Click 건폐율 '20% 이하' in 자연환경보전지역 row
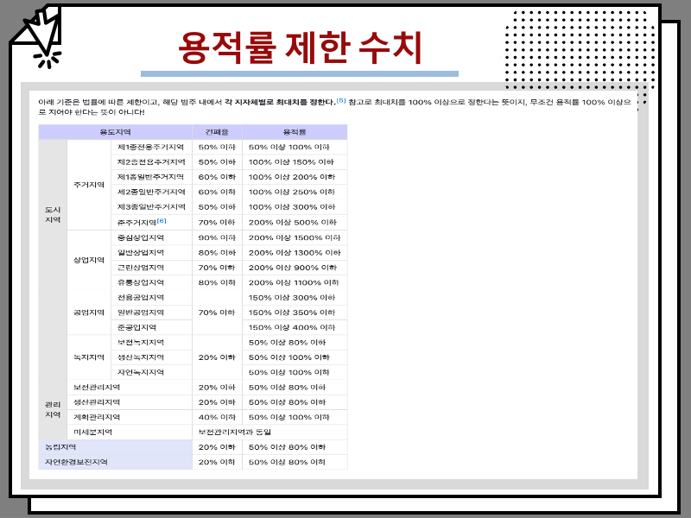 pos(217,462)
